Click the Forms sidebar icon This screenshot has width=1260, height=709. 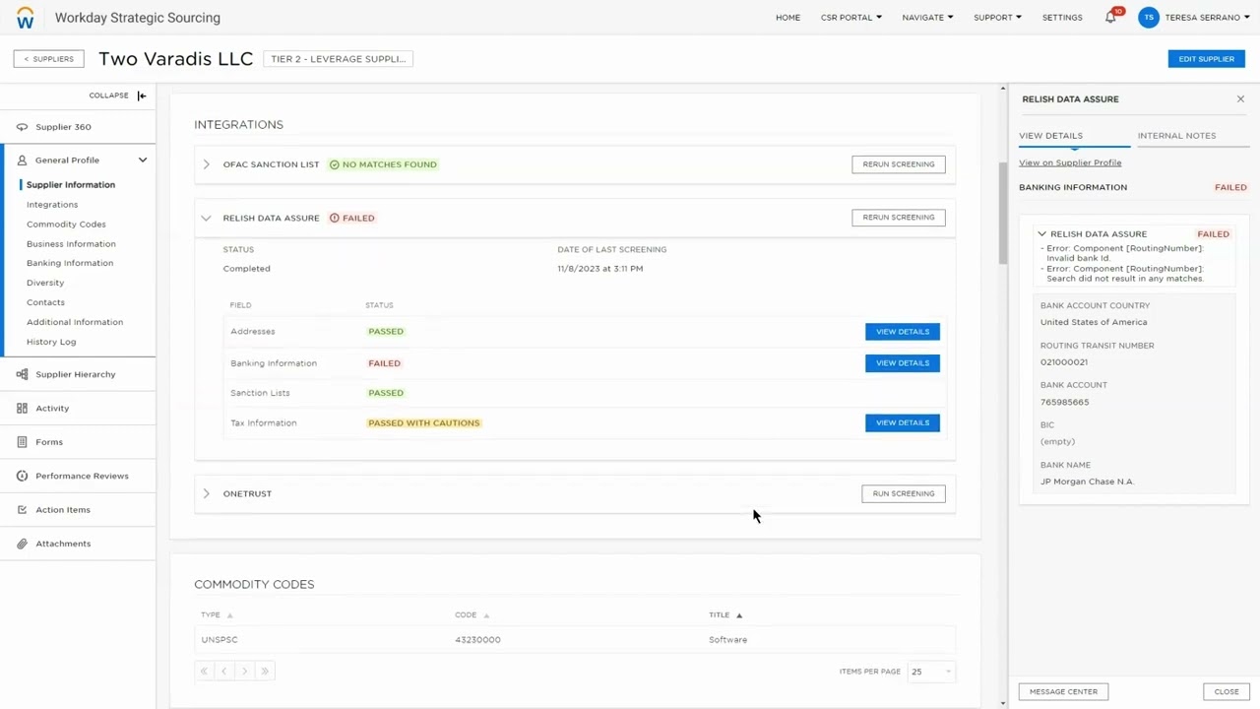tap(22, 442)
